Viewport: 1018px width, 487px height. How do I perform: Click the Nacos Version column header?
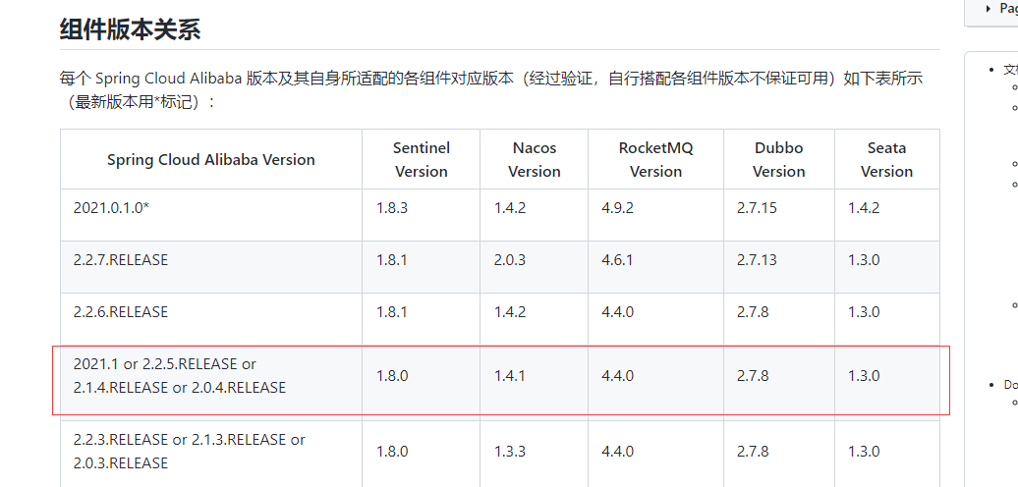coord(535,159)
